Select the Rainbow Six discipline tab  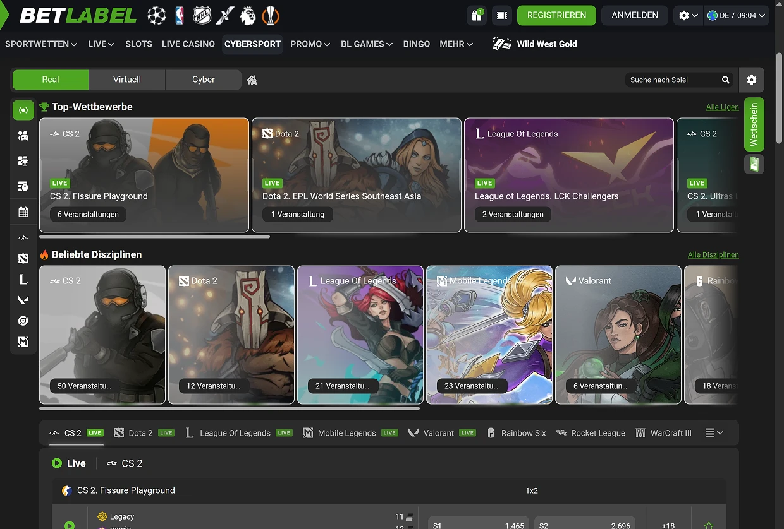(x=517, y=433)
